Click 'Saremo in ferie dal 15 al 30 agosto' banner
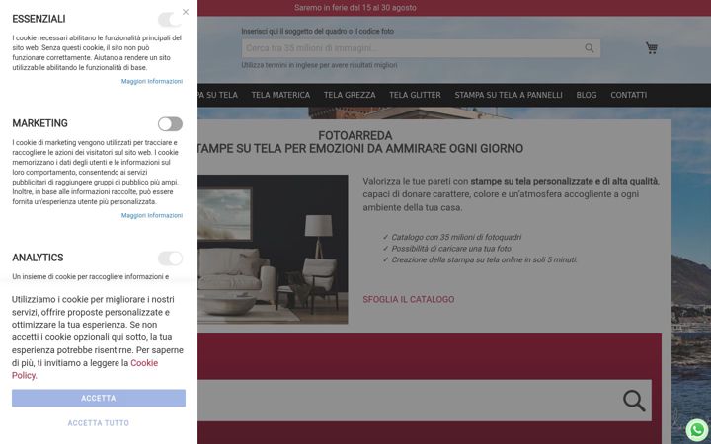 355,8
